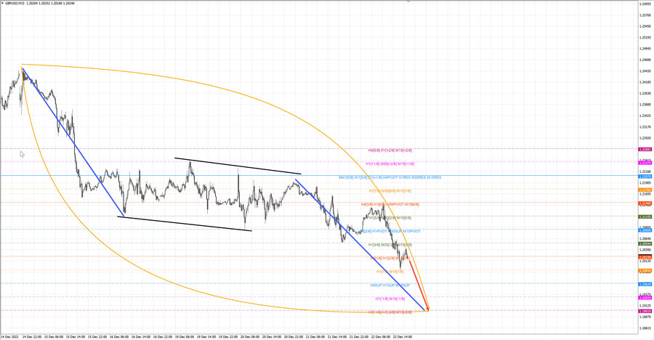
Task: Click the '16 Dec 14:00' time axis label
Action: (141, 336)
